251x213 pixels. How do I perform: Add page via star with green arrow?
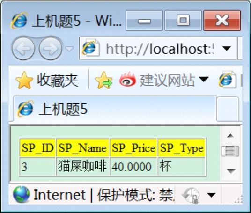(104, 80)
